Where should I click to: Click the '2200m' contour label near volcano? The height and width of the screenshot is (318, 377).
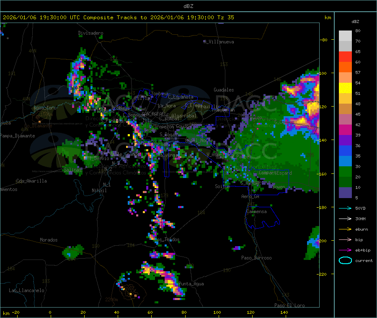[111, 300]
